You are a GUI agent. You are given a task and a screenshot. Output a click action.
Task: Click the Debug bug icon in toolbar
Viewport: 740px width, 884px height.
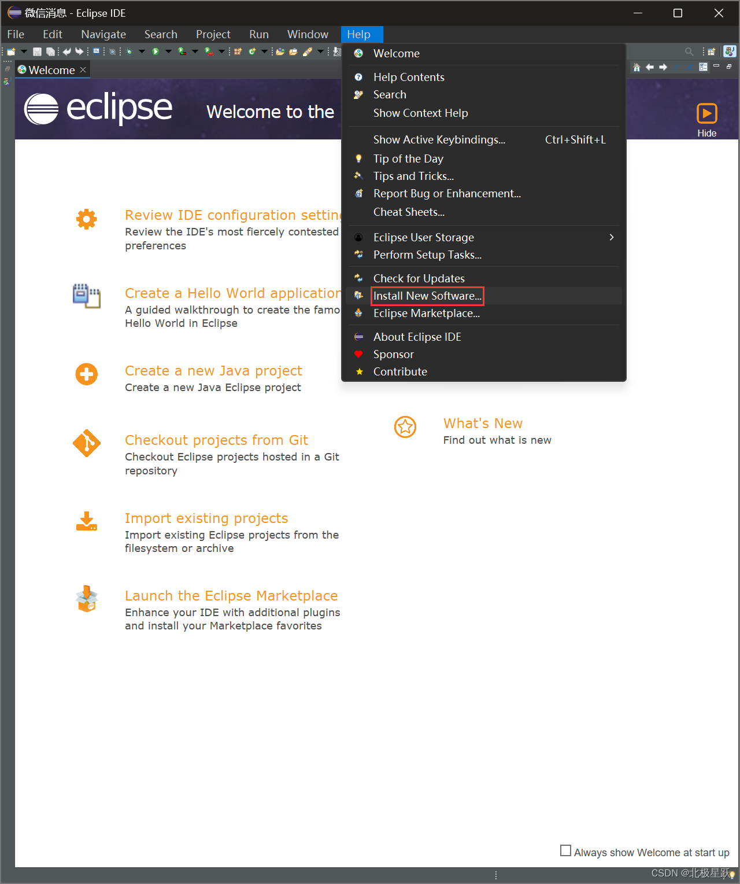[129, 51]
